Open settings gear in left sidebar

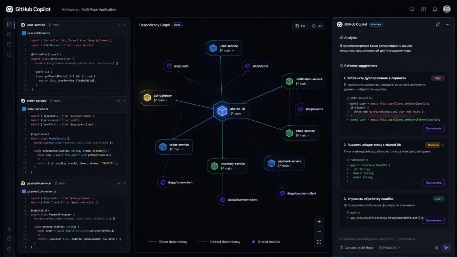[9, 248]
